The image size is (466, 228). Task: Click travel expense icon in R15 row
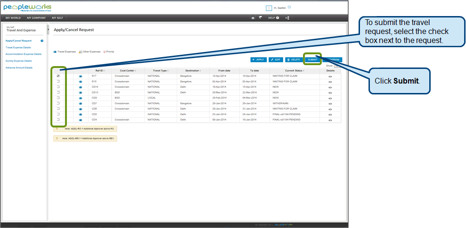point(80,82)
